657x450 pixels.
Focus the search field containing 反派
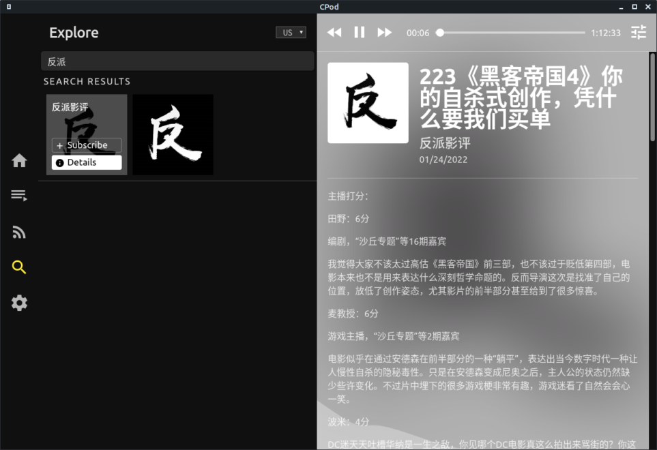[177, 61]
